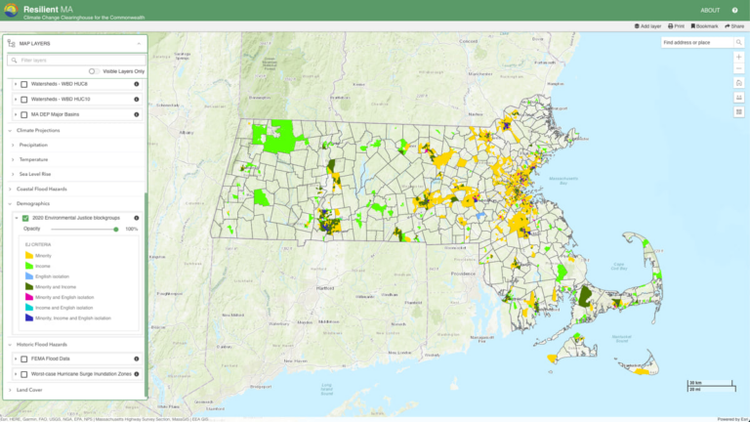Viewport: 750px width, 422px height.
Task: Expand the MA DEP Major Basins arrow
Action: 16,115
